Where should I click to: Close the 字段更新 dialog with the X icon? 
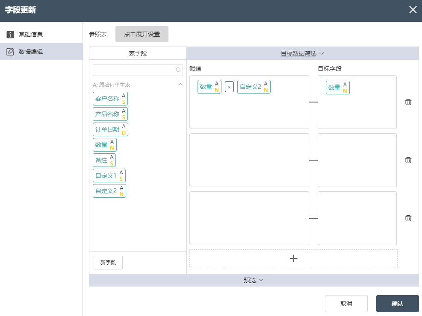pos(413,10)
